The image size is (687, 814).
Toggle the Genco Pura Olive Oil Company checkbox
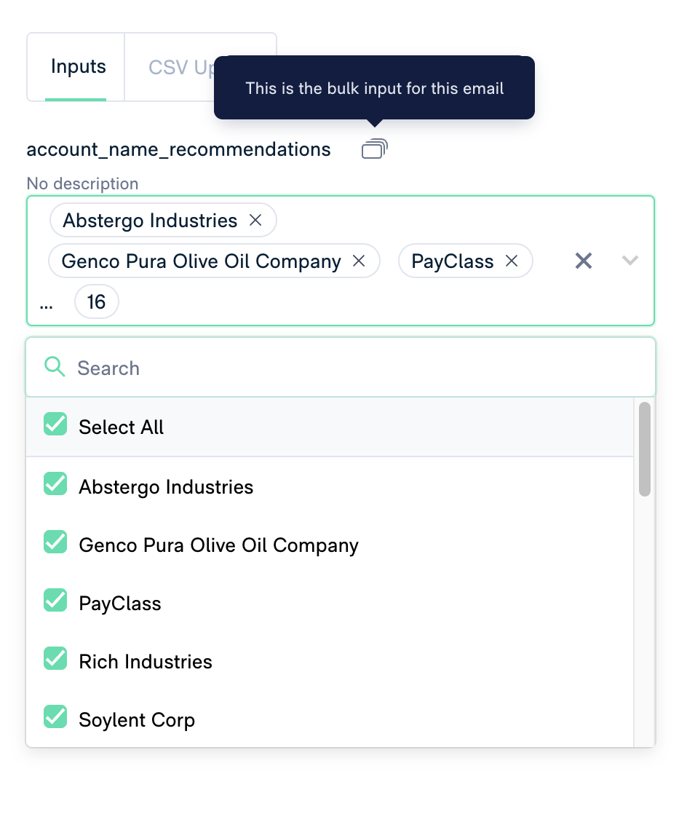(55, 542)
